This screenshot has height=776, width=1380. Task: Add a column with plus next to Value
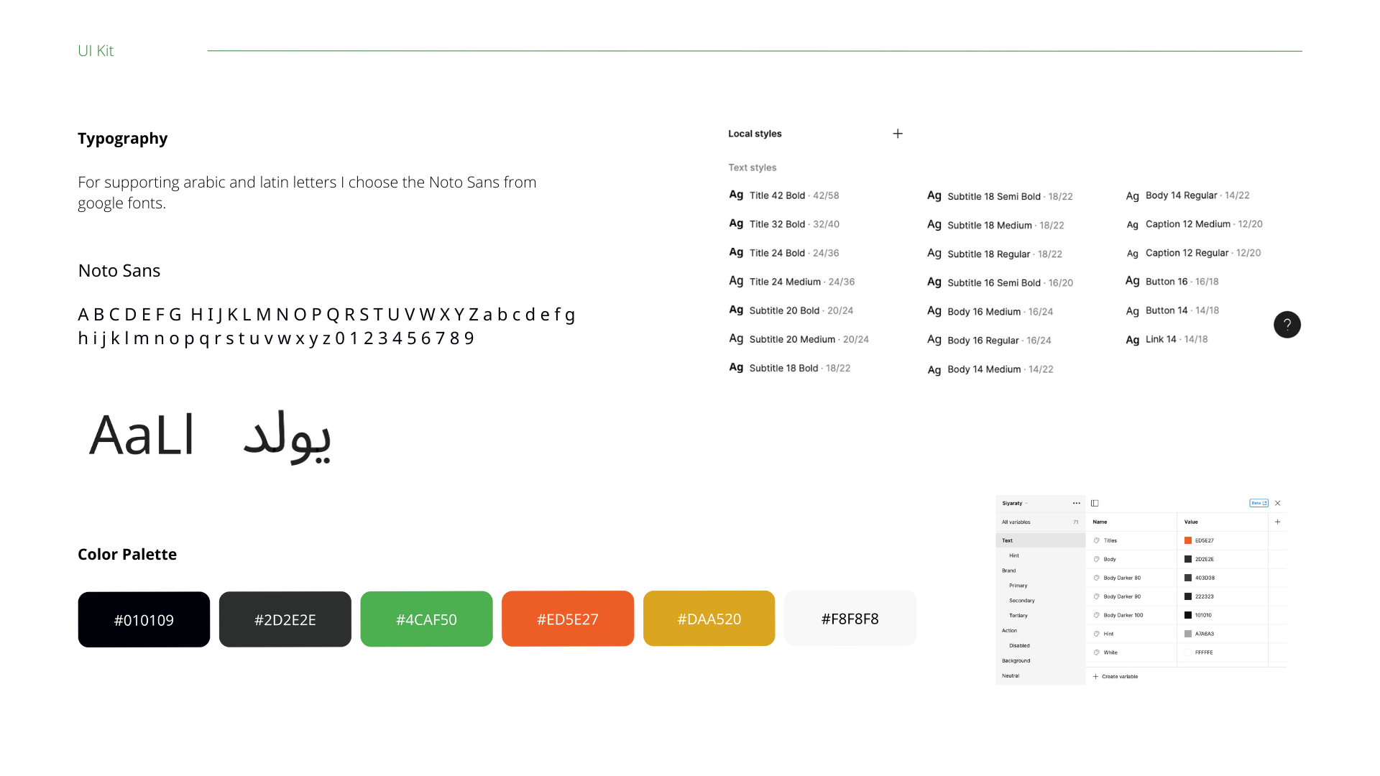point(1277,522)
